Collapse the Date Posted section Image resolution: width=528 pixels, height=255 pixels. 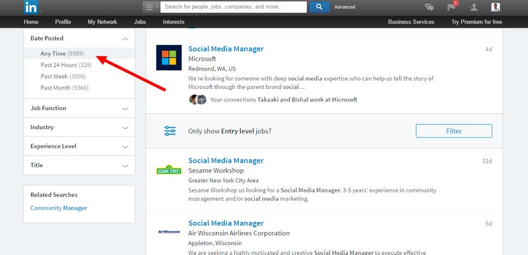(125, 39)
